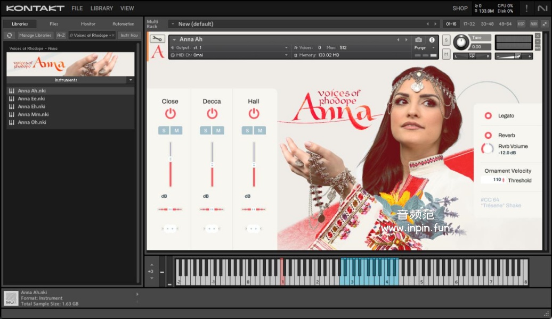Take a snapshot with the camera icon
Screen dimensions: 552x319
pos(418,40)
